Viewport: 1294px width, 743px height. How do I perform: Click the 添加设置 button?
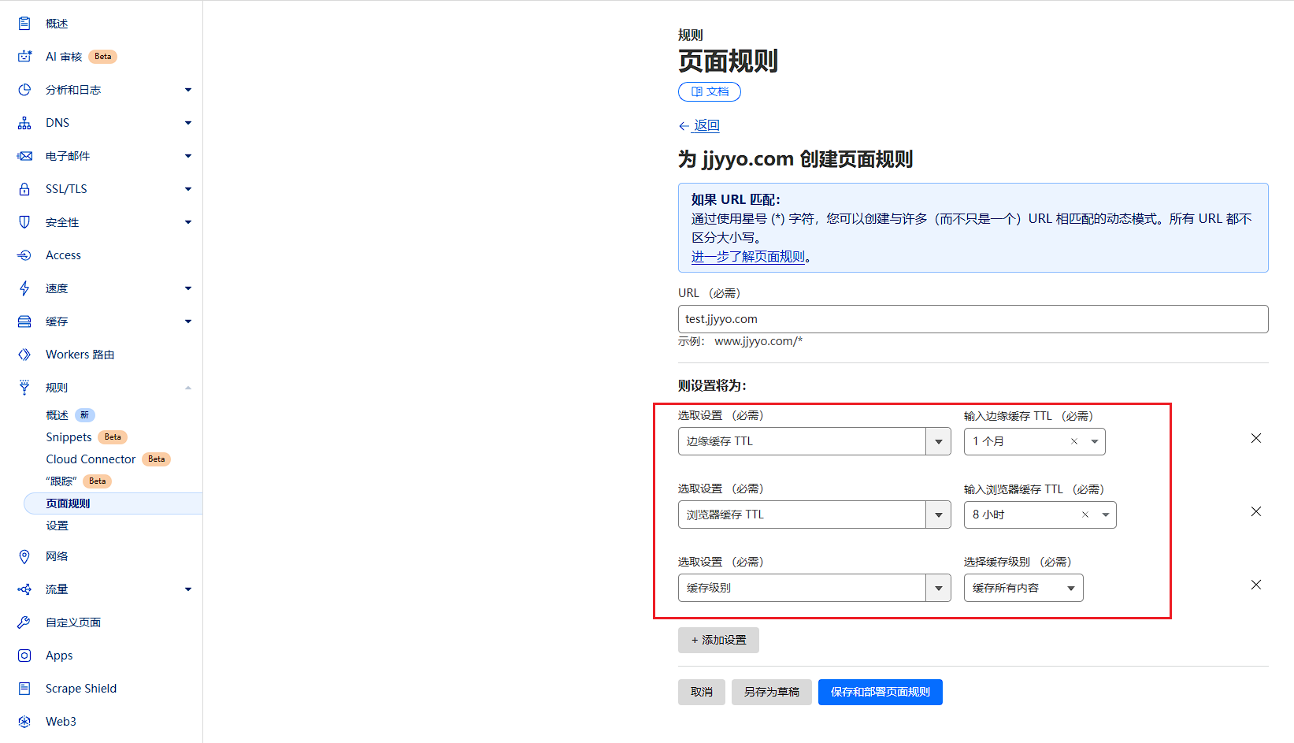717,640
